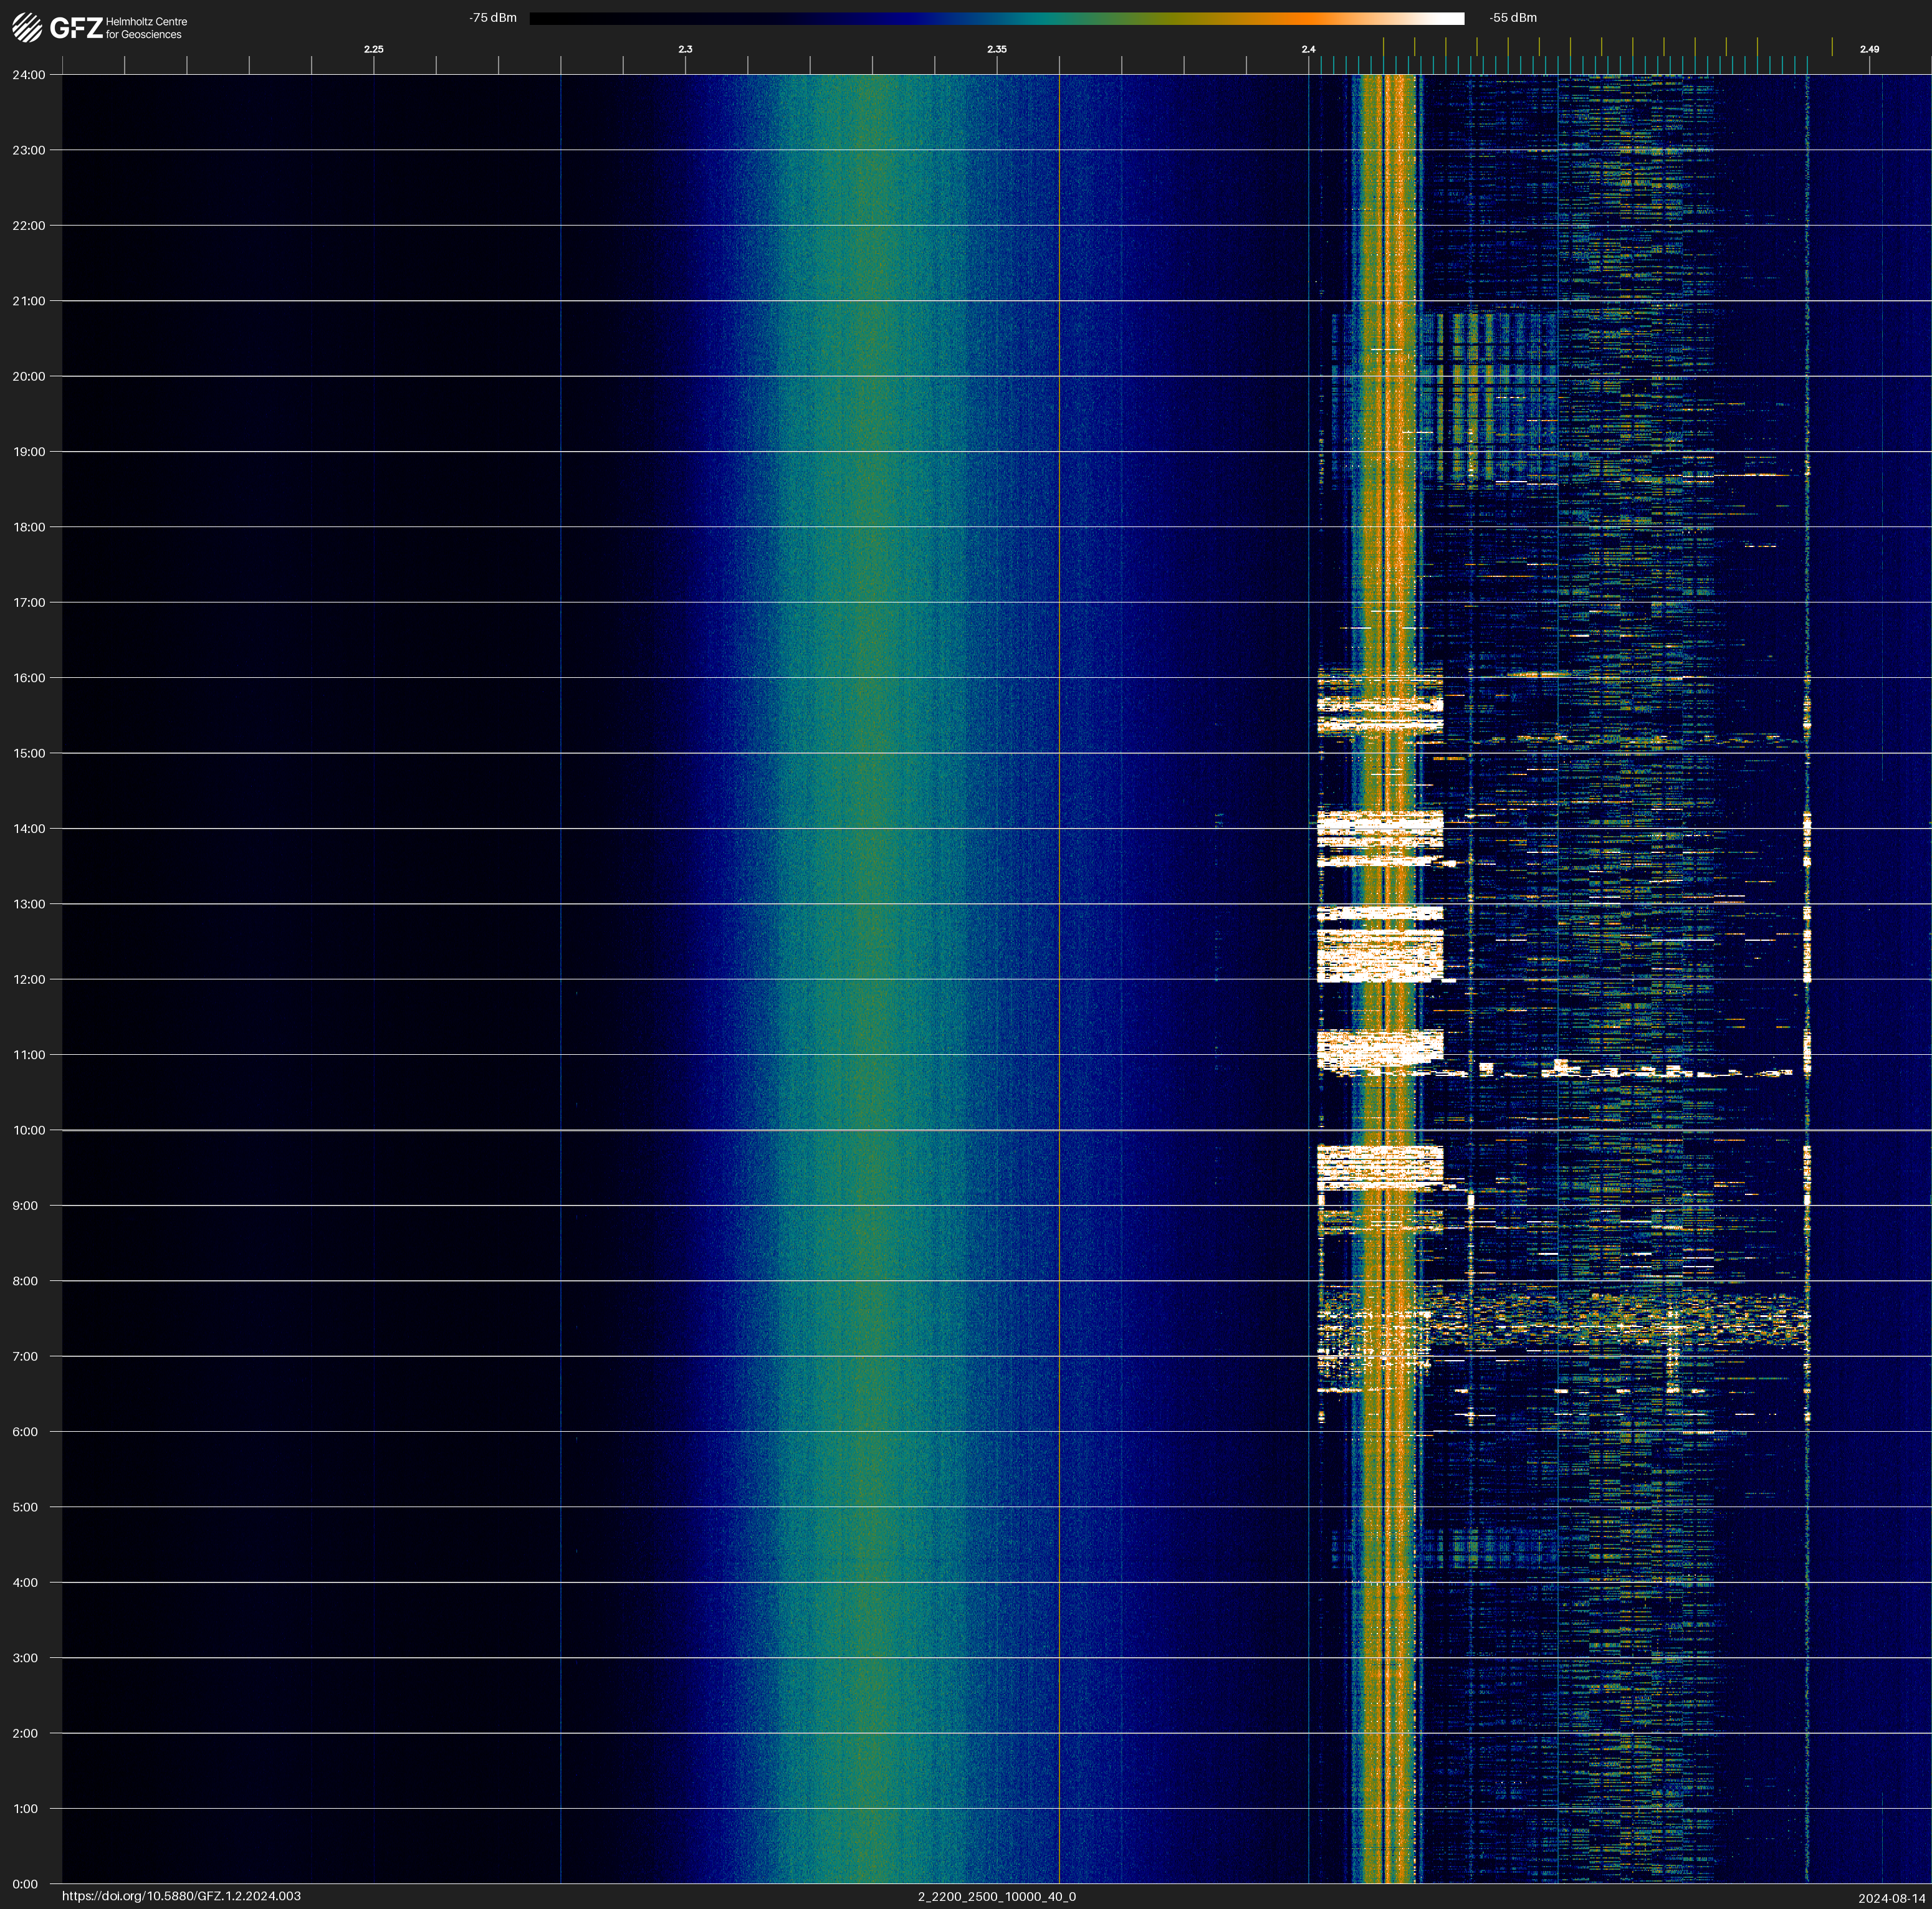Select the 3:00 time axis label

pyautogui.click(x=26, y=1658)
